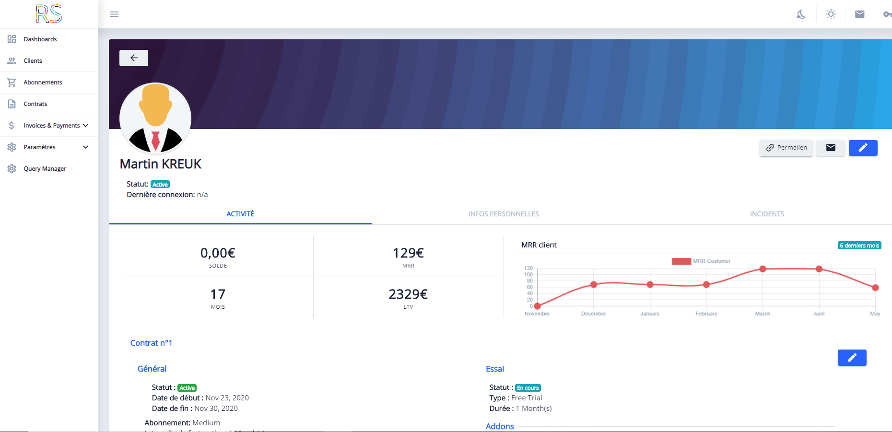Click the En cours trial badge
Viewport: 892px width, 432px height.
pos(528,388)
